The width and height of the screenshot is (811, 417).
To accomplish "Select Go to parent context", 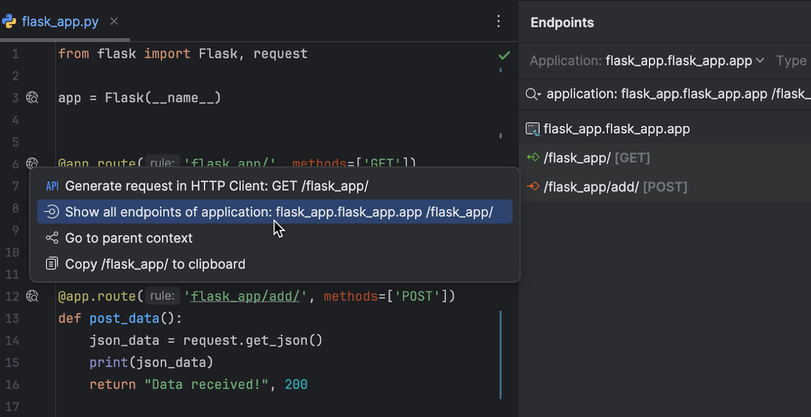I will pos(129,238).
